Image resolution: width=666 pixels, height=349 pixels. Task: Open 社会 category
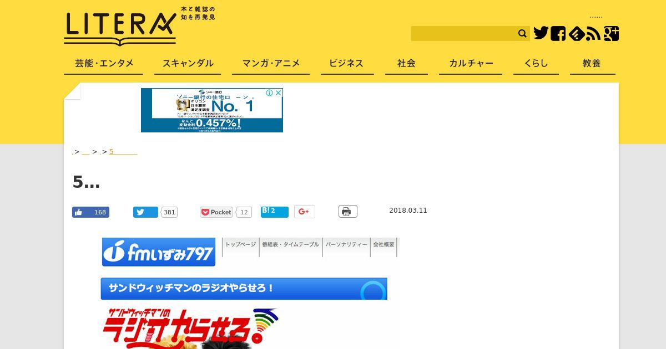[406, 63]
